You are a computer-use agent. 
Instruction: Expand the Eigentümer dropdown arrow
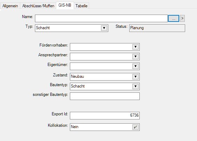136,66
